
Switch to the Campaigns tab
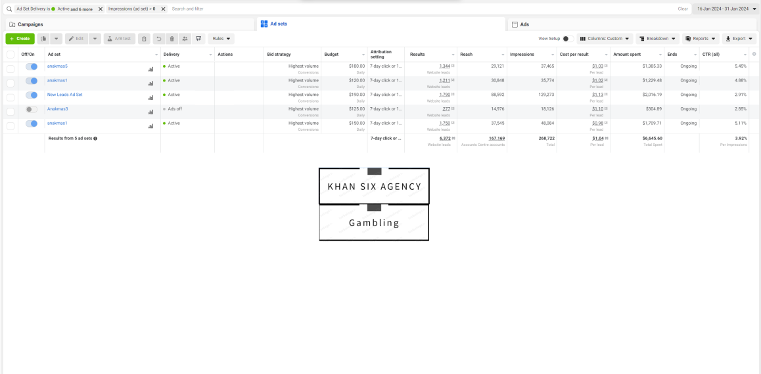[129, 24]
